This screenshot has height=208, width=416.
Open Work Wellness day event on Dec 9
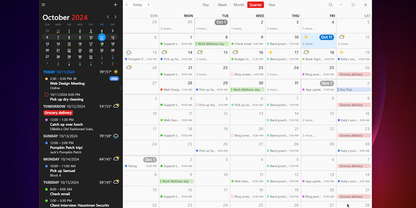[177, 181]
